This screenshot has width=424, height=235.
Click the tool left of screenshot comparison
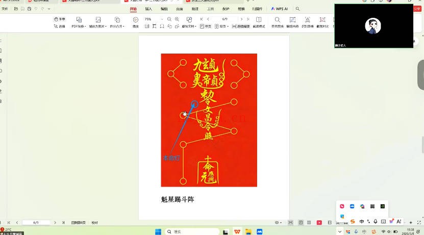pos(308,23)
